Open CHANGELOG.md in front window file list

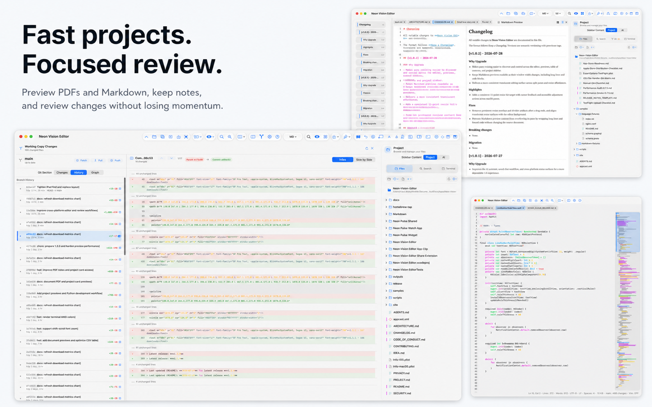[404, 333]
